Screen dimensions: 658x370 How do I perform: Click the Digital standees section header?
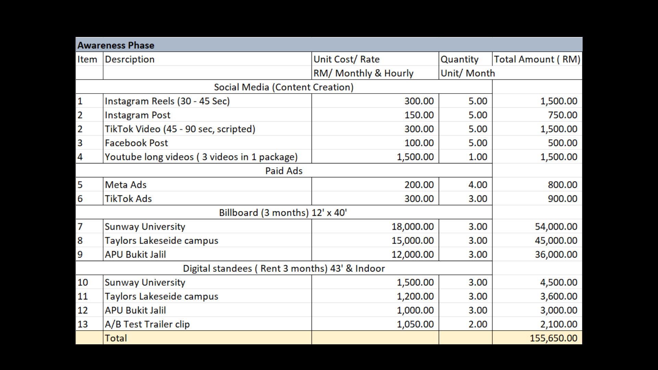tap(284, 268)
